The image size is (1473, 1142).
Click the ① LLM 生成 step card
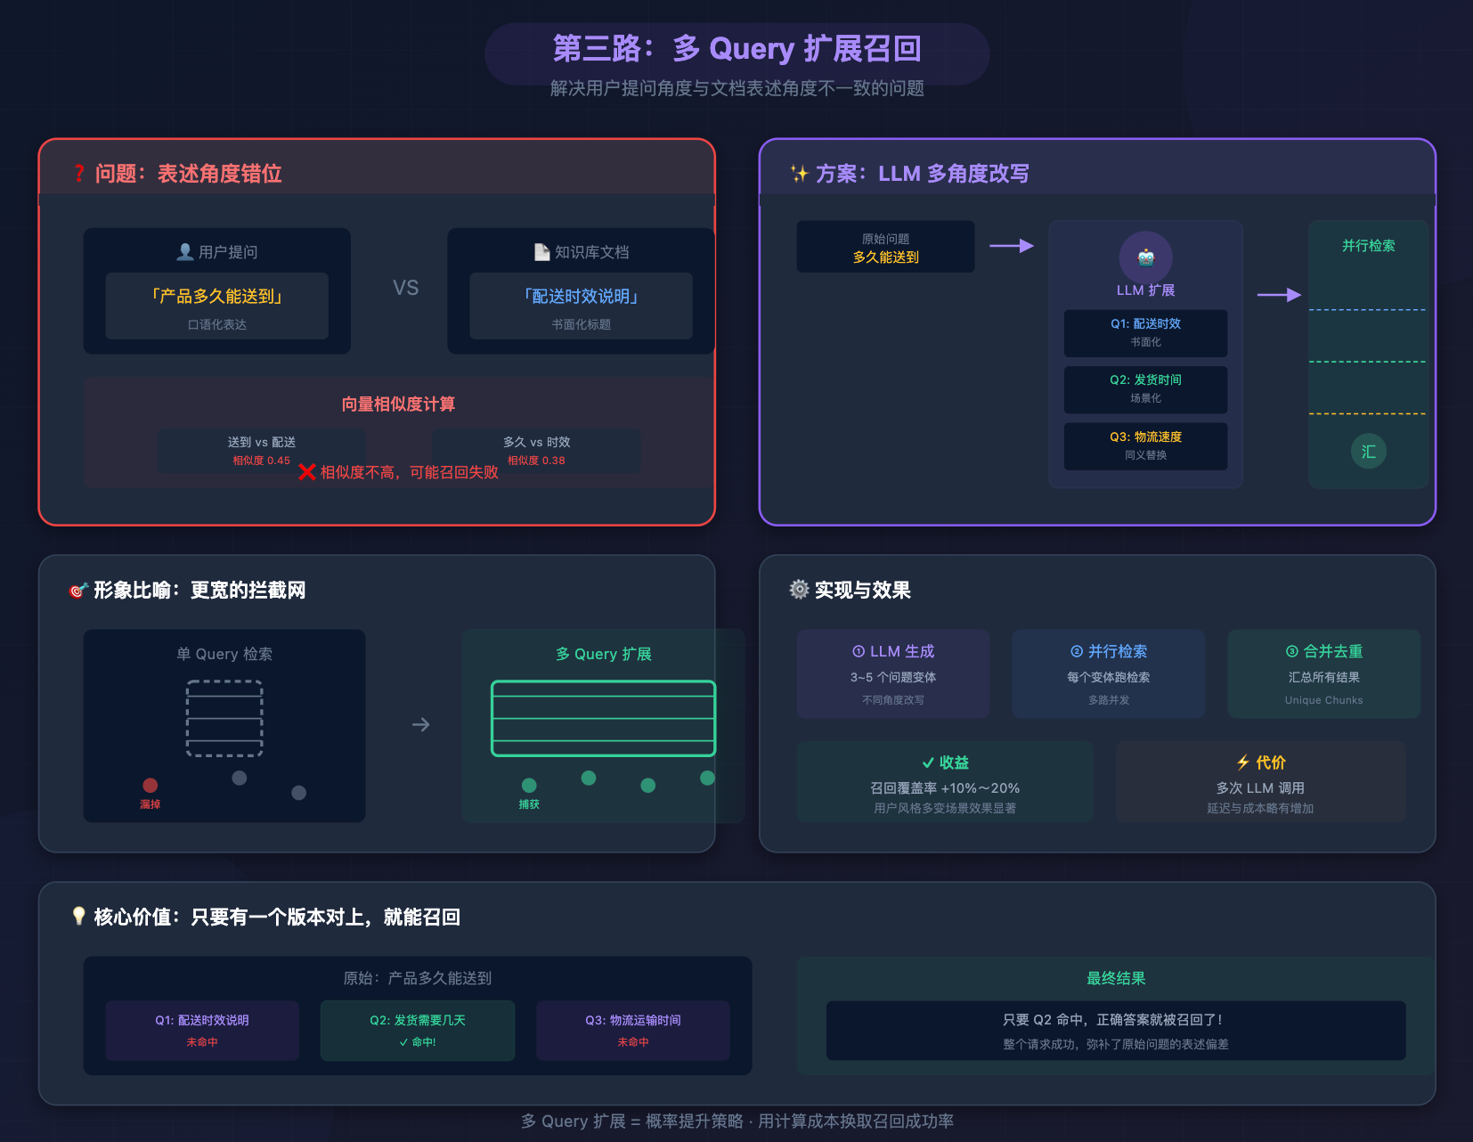pos(892,674)
